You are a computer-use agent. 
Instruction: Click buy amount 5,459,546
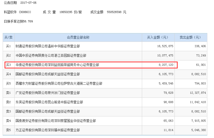[x=166, y=84]
